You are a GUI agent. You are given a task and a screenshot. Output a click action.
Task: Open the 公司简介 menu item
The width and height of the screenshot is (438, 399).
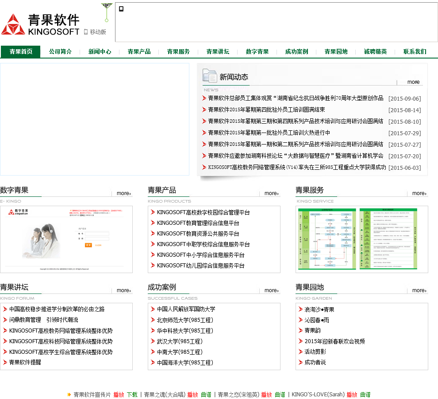coord(60,51)
